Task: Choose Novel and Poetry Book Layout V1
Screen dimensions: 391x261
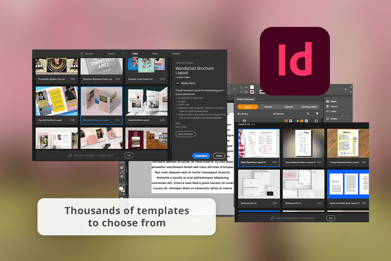Action: (x=348, y=188)
